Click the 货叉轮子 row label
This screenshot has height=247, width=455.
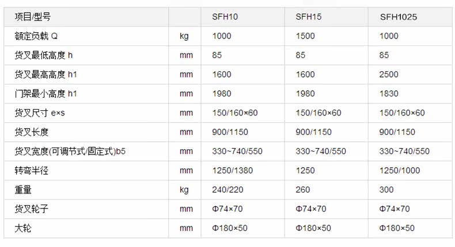(31, 209)
